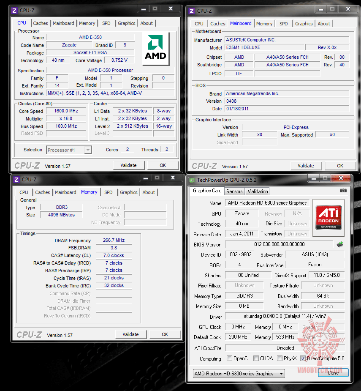Open the SPD tab in CPU window
This screenshot has height=391, width=361.
[106, 23]
